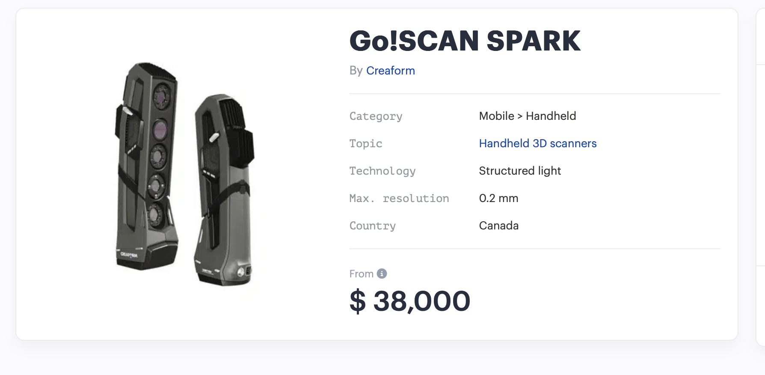765x375 pixels.
Task: Click the Country row label
Action: pos(372,226)
